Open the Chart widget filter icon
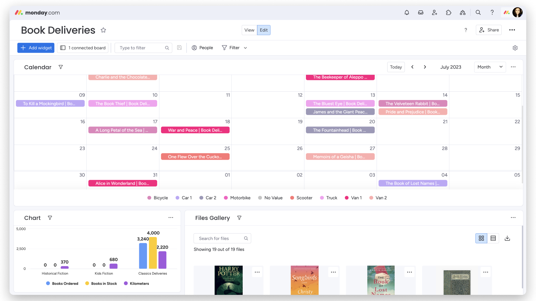Screen dimensions: 536x301 50,218
